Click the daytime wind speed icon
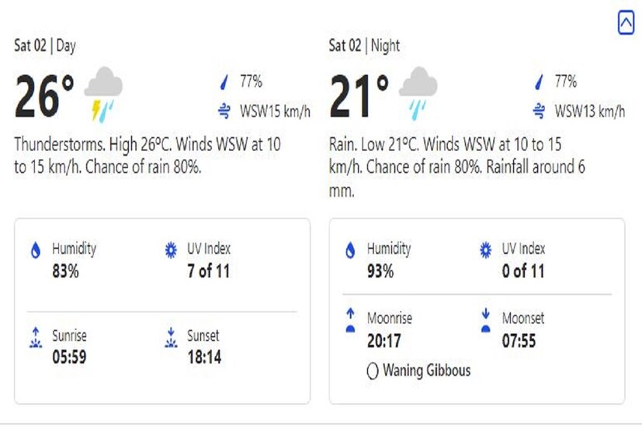The width and height of the screenshot is (642, 427). (224, 111)
